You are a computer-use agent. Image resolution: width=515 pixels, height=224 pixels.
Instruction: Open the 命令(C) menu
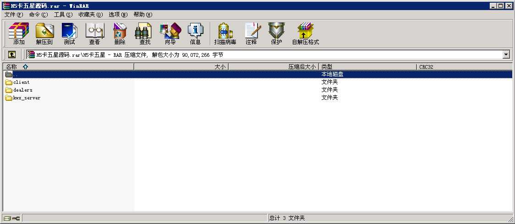[38, 15]
